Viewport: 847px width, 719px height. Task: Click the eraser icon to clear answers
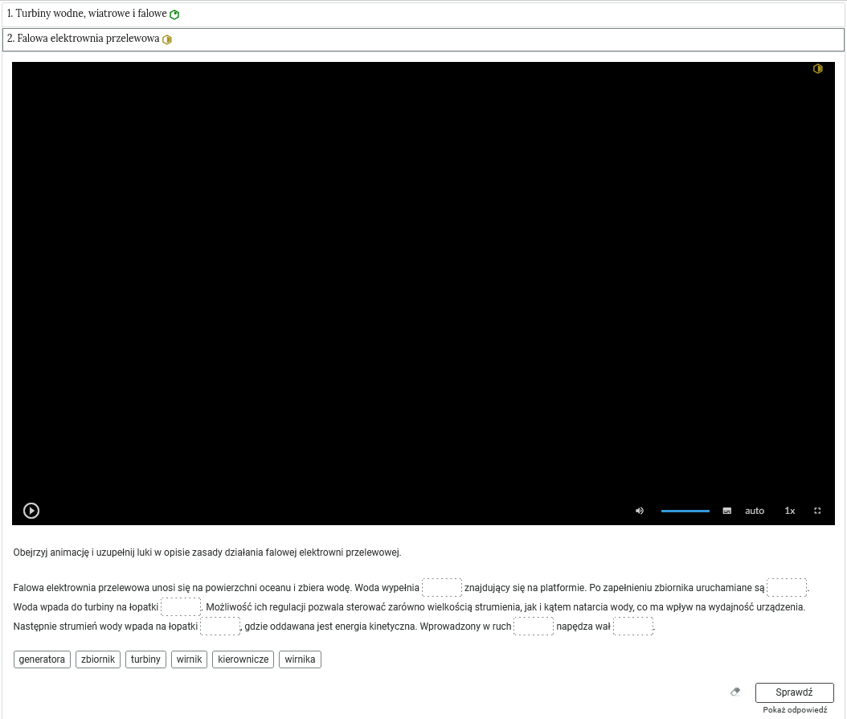[x=735, y=692]
